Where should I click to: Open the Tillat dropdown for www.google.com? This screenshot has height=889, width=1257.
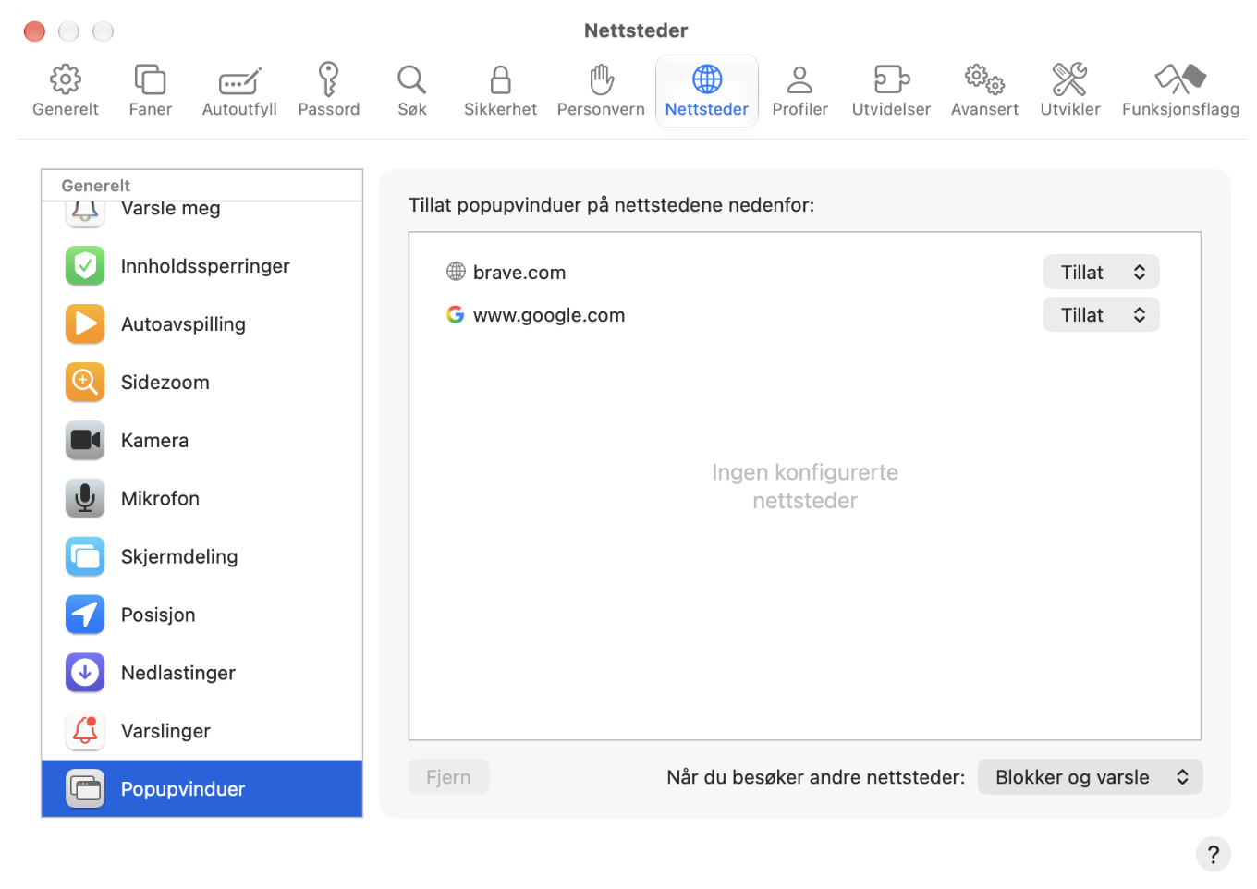pos(1101,315)
